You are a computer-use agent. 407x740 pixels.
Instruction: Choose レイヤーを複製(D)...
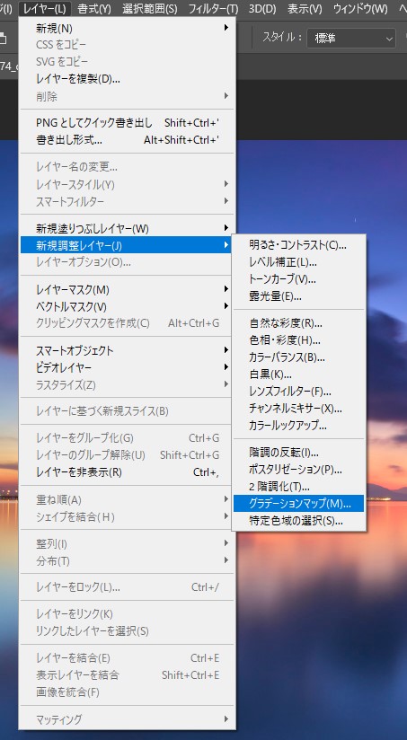(127, 79)
